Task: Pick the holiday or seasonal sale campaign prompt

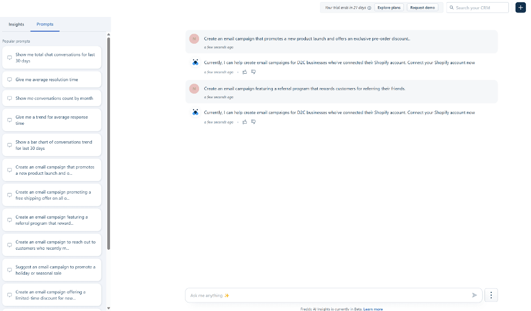Action: click(52, 270)
